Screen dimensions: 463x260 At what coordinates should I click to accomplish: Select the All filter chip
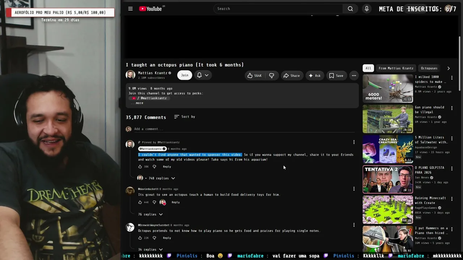point(368,68)
